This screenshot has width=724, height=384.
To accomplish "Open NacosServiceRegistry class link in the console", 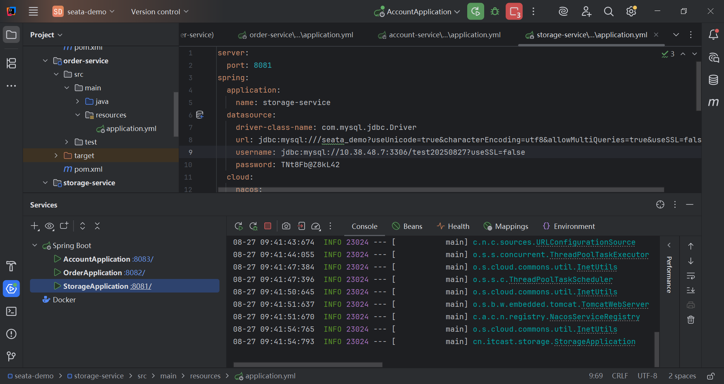I will click(595, 317).
